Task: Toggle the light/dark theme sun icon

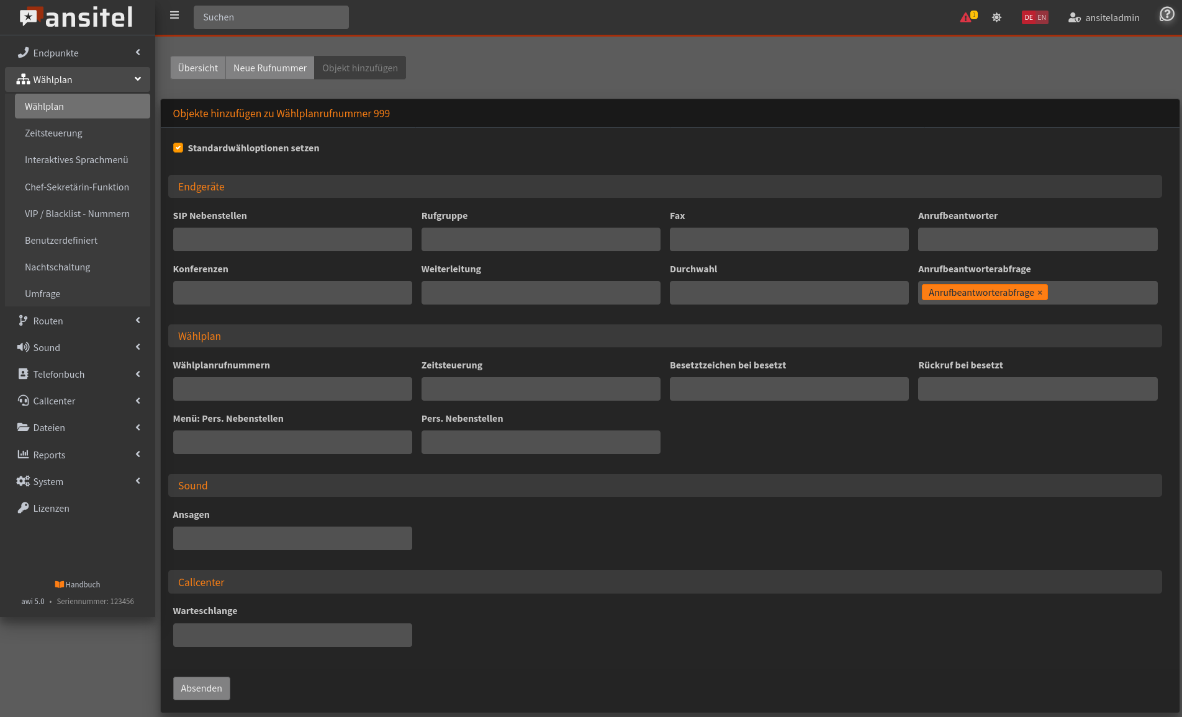Action: click(x=996, y=17)
